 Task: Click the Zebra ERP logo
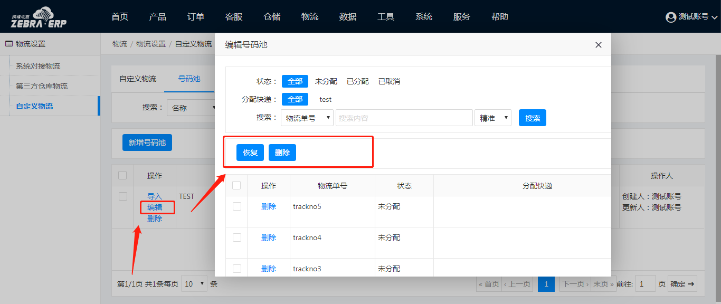[x=39, y=17]
